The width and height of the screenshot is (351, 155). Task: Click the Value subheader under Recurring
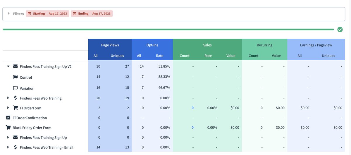point(276,56)
